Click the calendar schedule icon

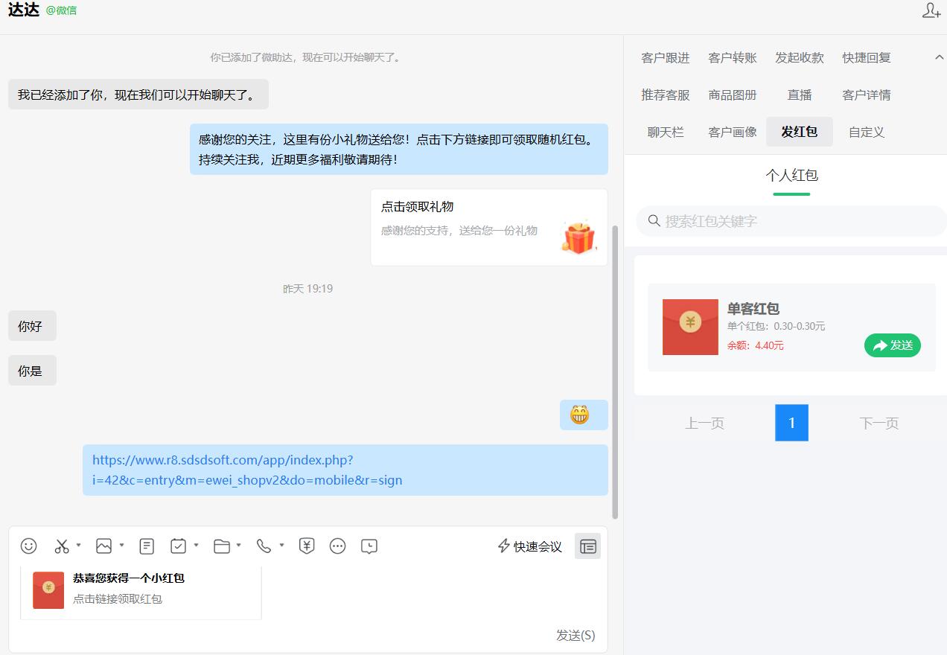178,546
